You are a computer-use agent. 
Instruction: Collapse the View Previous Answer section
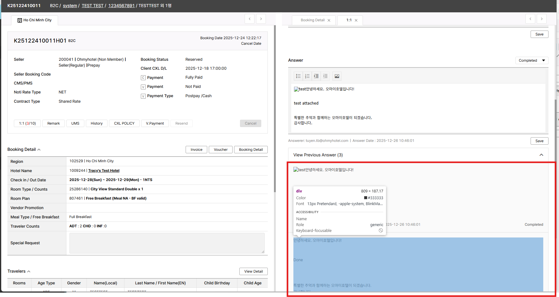[541, 155]
